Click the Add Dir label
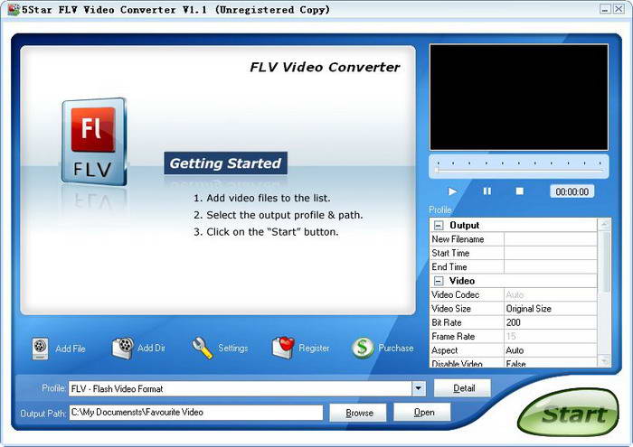This screenshot has width=633, height=447. 151,348
